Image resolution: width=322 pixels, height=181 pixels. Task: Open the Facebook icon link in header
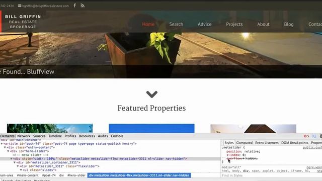tap(75, 6)
